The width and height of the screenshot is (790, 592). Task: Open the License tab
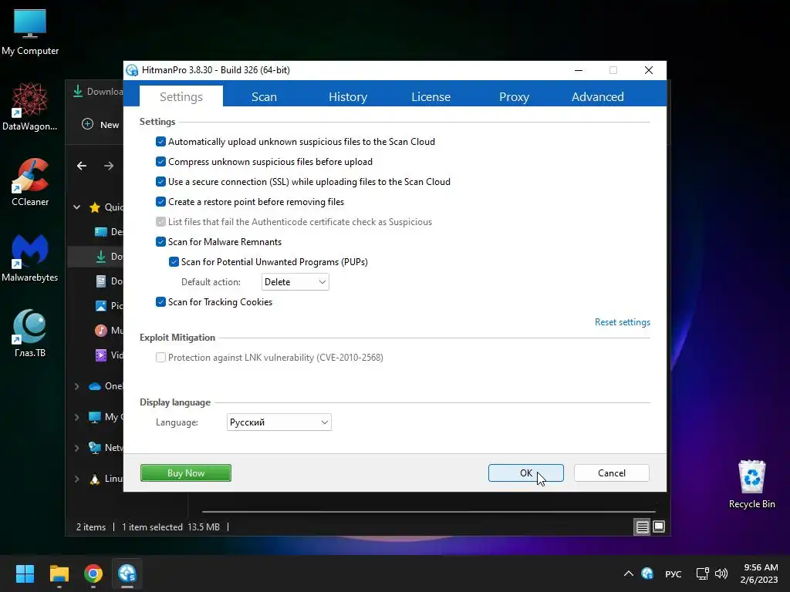pyautogui.click(x=430, y=96)
